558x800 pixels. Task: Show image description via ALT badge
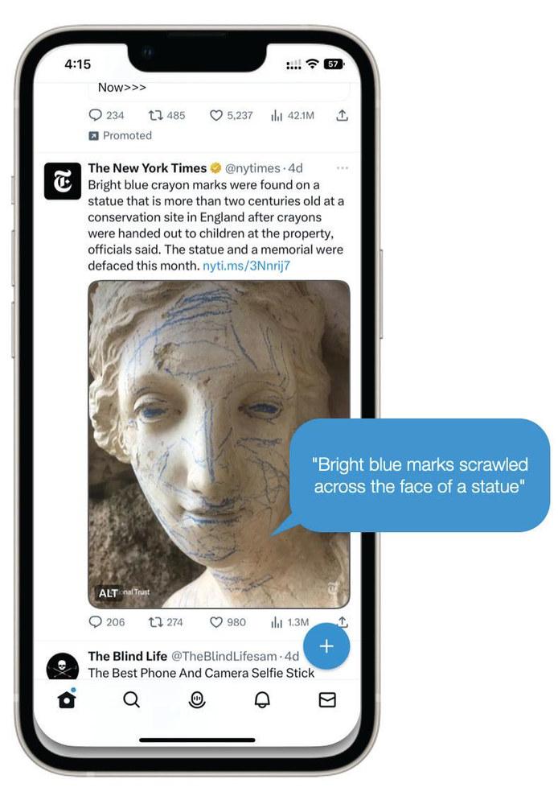(x=108, y=592)
